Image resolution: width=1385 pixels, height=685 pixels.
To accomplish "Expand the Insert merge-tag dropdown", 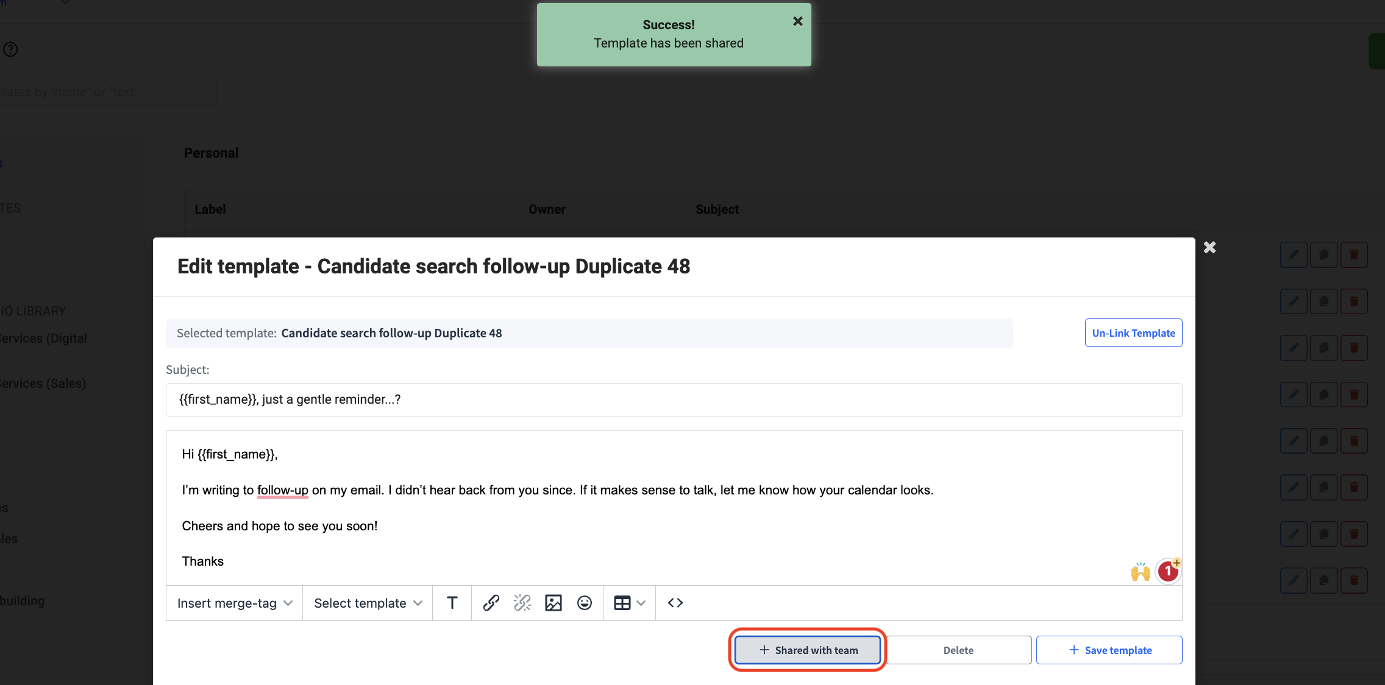I will click(235, 603).
